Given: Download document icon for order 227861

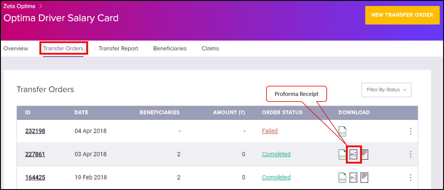Looking at the screenshot, I should tap(365, 154).
